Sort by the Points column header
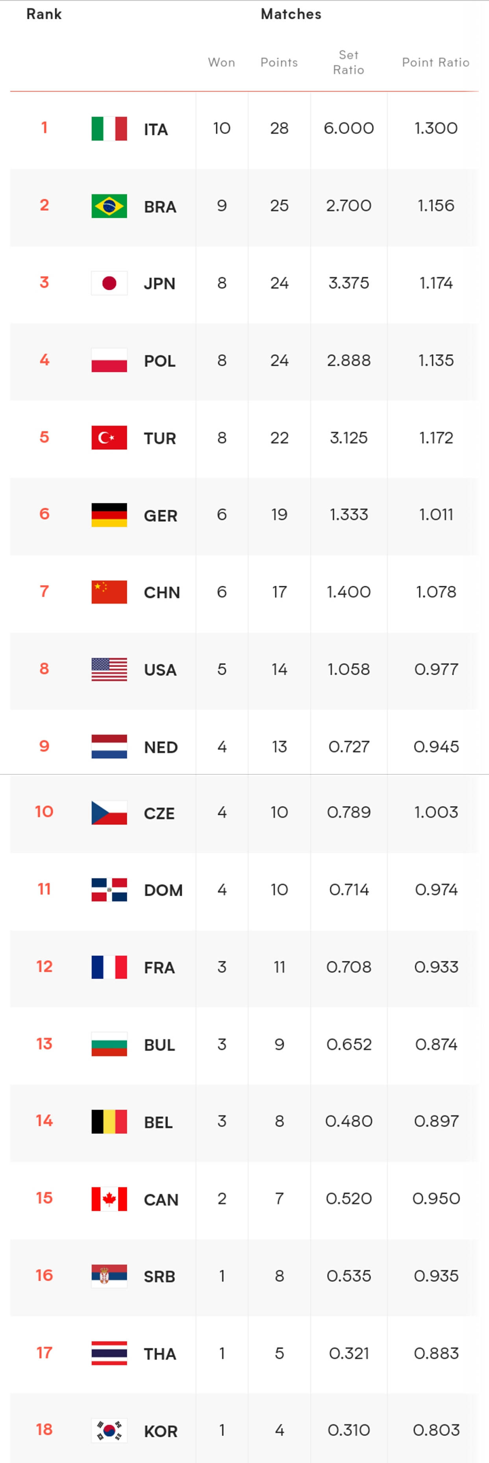The height and width of the screenshot is (1463, 489). (279, 63)
